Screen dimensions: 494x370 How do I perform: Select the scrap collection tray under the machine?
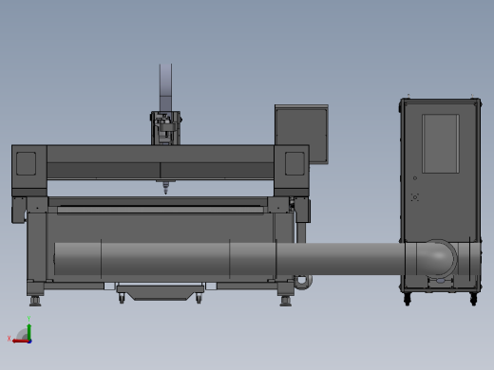161,292
